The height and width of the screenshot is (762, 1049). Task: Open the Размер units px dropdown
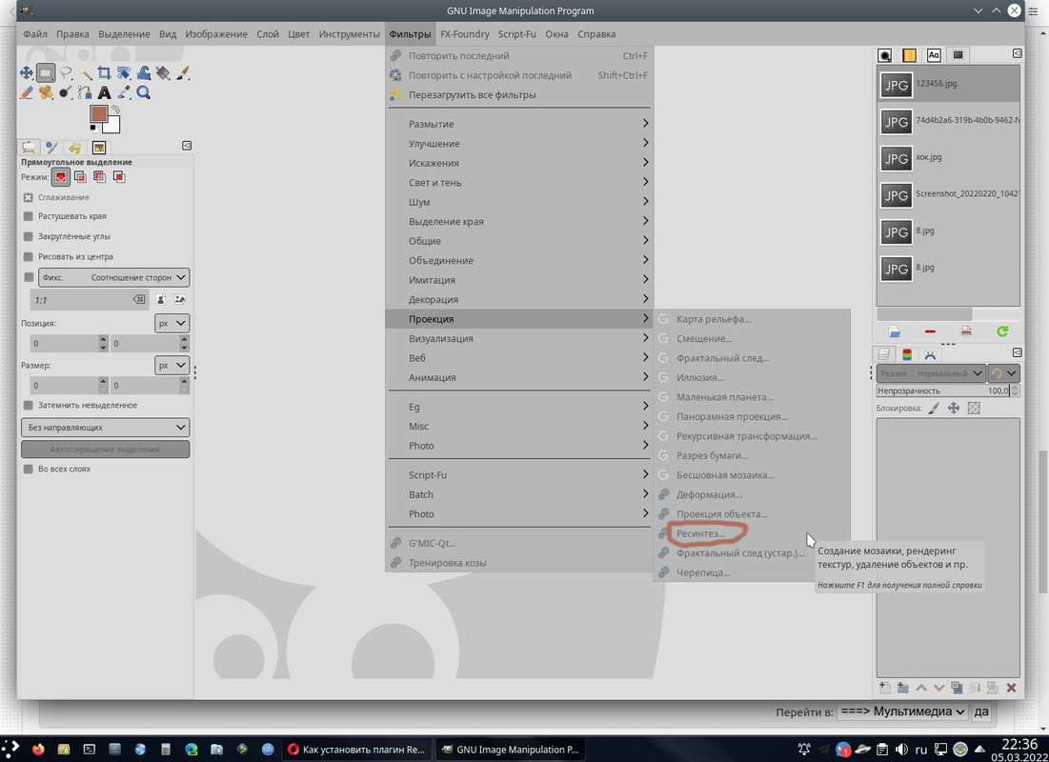tap(171, 365)
